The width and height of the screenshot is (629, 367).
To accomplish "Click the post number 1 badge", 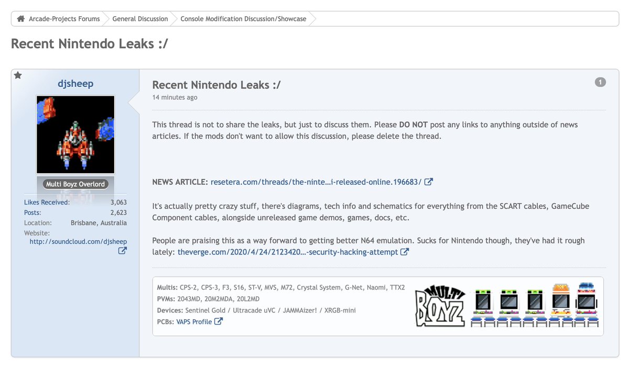I will [600, 82].
